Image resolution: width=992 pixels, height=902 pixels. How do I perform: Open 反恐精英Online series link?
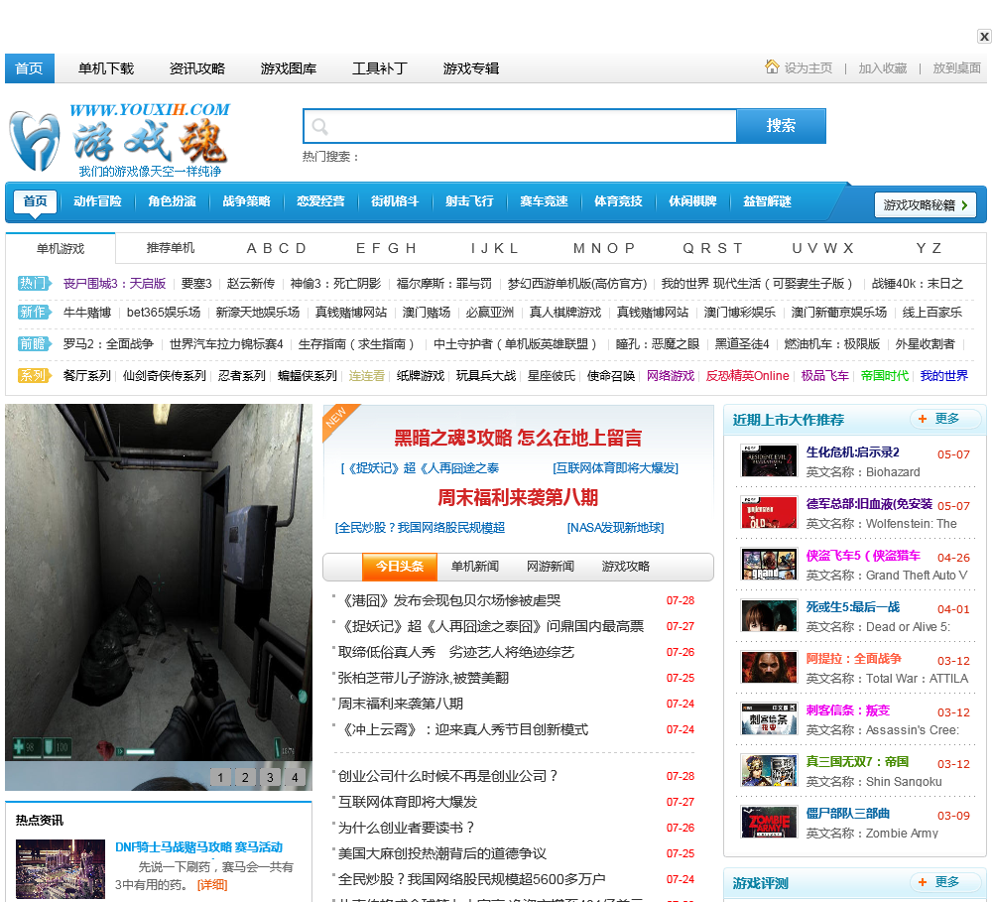[748, 376]
